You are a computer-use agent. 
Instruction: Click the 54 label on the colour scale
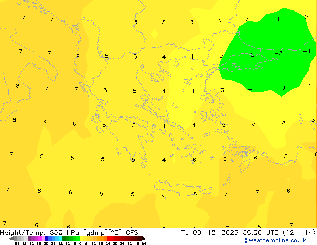click(144, 243)
